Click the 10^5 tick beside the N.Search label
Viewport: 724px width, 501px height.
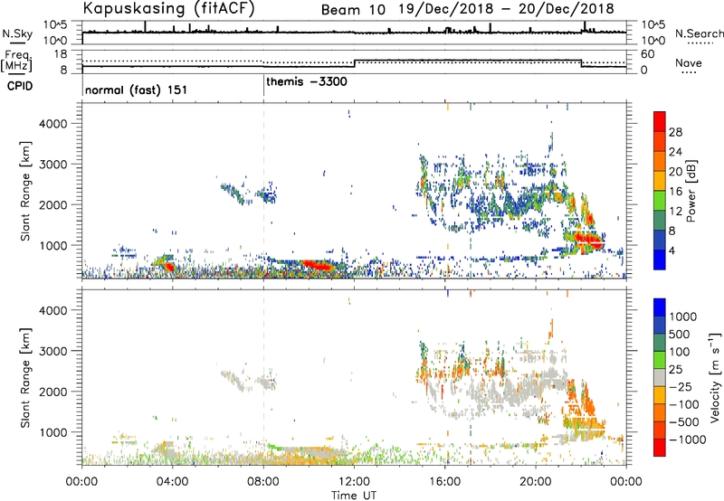pos(653,25)
